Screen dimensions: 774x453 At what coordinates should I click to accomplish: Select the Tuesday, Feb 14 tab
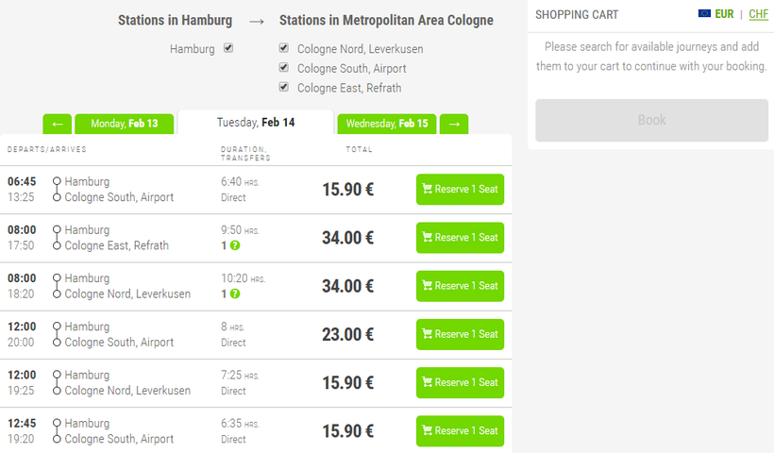point(256,123)
